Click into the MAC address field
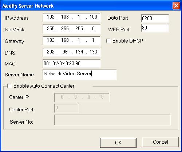Screen dimensions: 182x152 [72, 63]
